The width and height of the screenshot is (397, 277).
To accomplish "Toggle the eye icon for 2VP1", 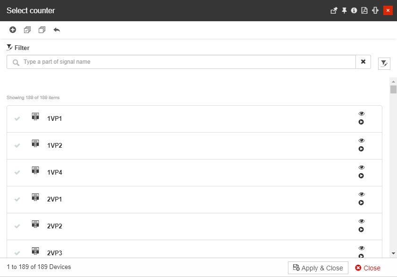I will (362, 194).
